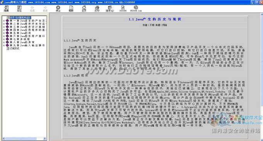Click the greyed 前进 forward arrow icon

[x=45, y=8]
